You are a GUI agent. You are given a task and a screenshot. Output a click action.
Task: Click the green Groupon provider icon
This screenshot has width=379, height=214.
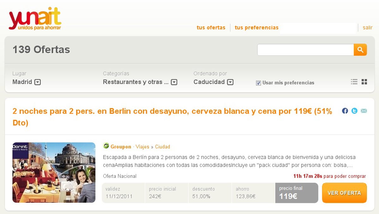[x=106, y=146]
